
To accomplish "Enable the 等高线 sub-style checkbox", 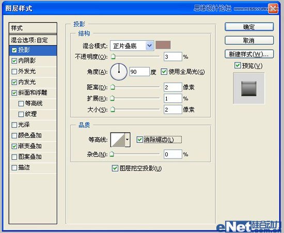I will point(21,104).
